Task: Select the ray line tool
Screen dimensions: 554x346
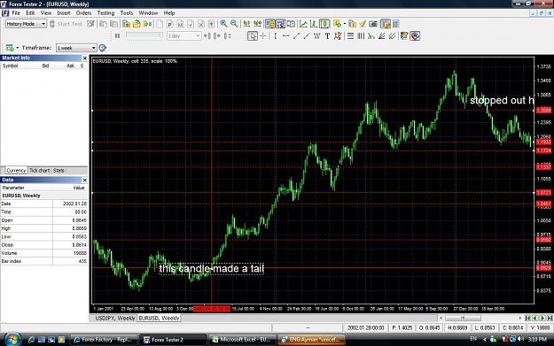Action: point(307,36)
